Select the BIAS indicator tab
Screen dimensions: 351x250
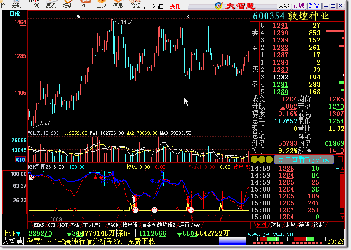point(39,225)
